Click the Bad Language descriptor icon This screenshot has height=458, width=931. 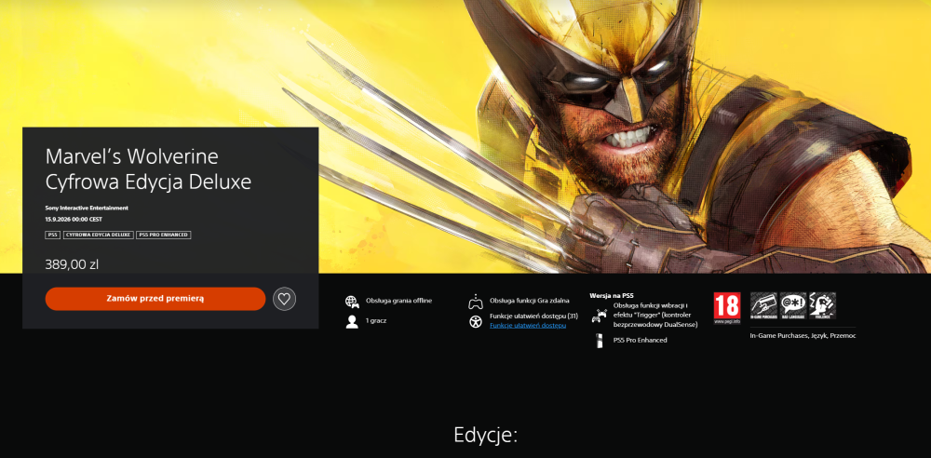click(793, 305)
